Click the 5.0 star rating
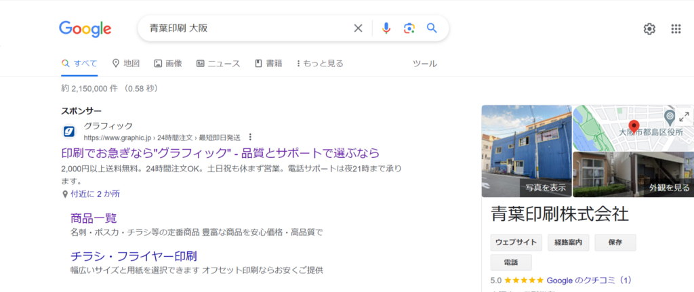 pos(517,280)
